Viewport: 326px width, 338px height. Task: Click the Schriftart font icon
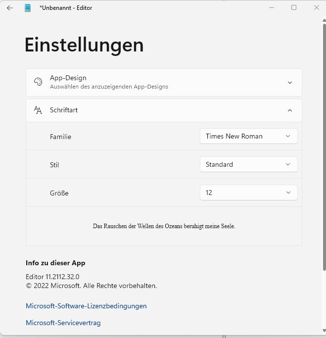pyautogui.click(x=38, y=110)
